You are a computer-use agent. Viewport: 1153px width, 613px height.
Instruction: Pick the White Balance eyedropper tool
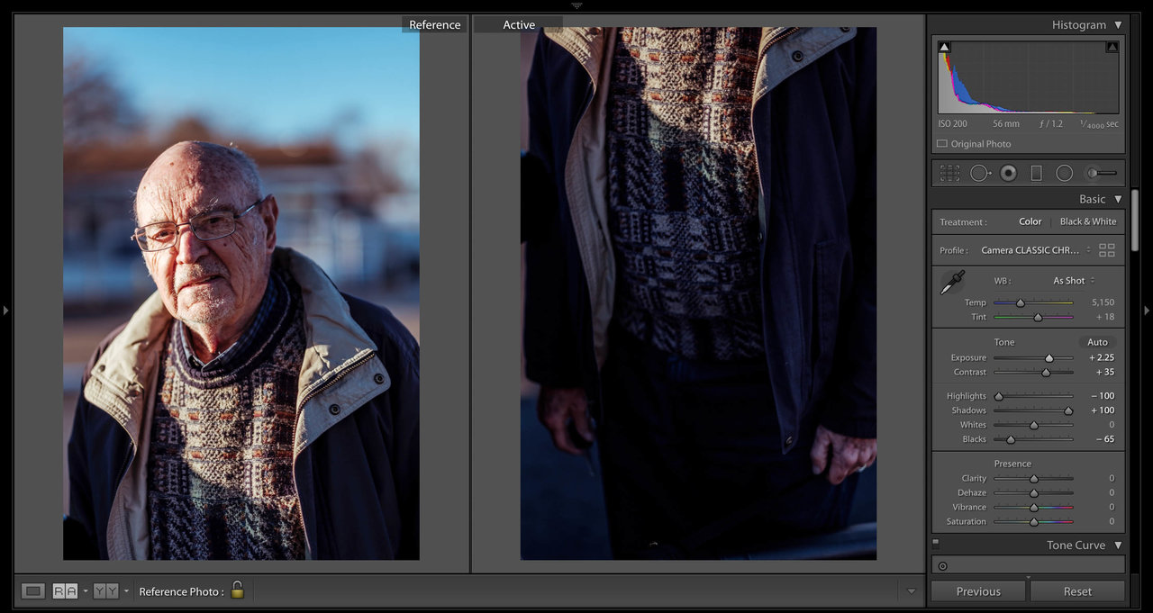point(952,283)
